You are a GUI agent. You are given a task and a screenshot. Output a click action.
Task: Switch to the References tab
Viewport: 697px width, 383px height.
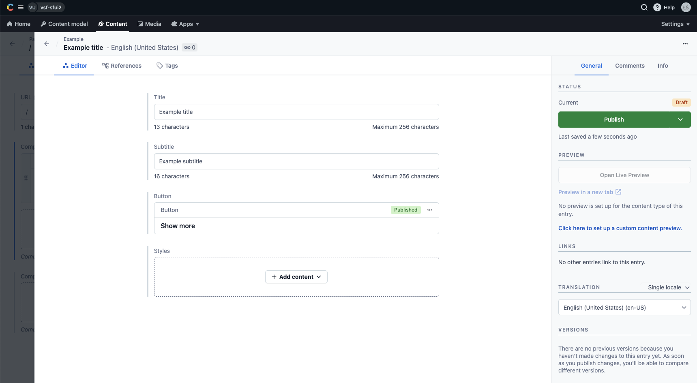tap(122, 66)
